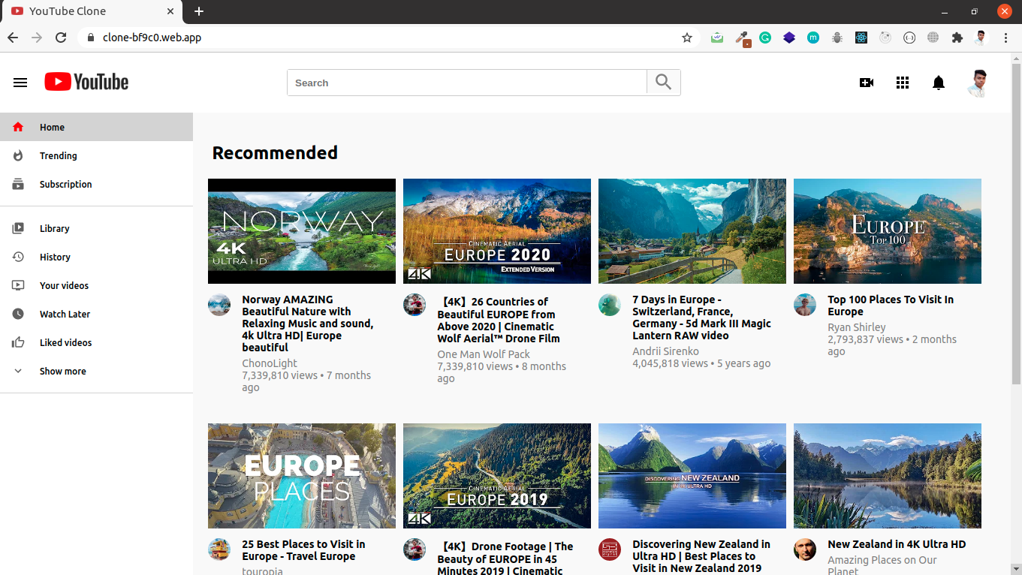The height and width of the screenshot is (575, 1022).
Task: Open the Top 100 Places To Visit In Europe title
Action: pyautogui.click(x=890, y=306)
